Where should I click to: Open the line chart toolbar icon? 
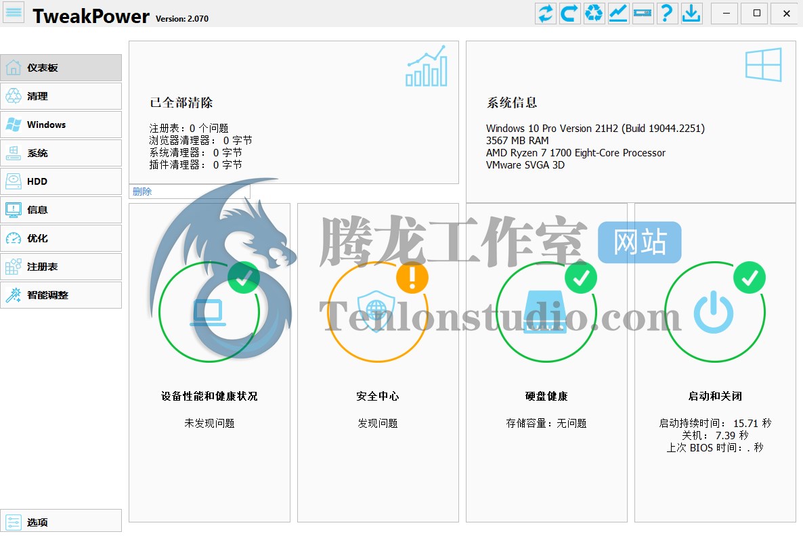point(618,14)
